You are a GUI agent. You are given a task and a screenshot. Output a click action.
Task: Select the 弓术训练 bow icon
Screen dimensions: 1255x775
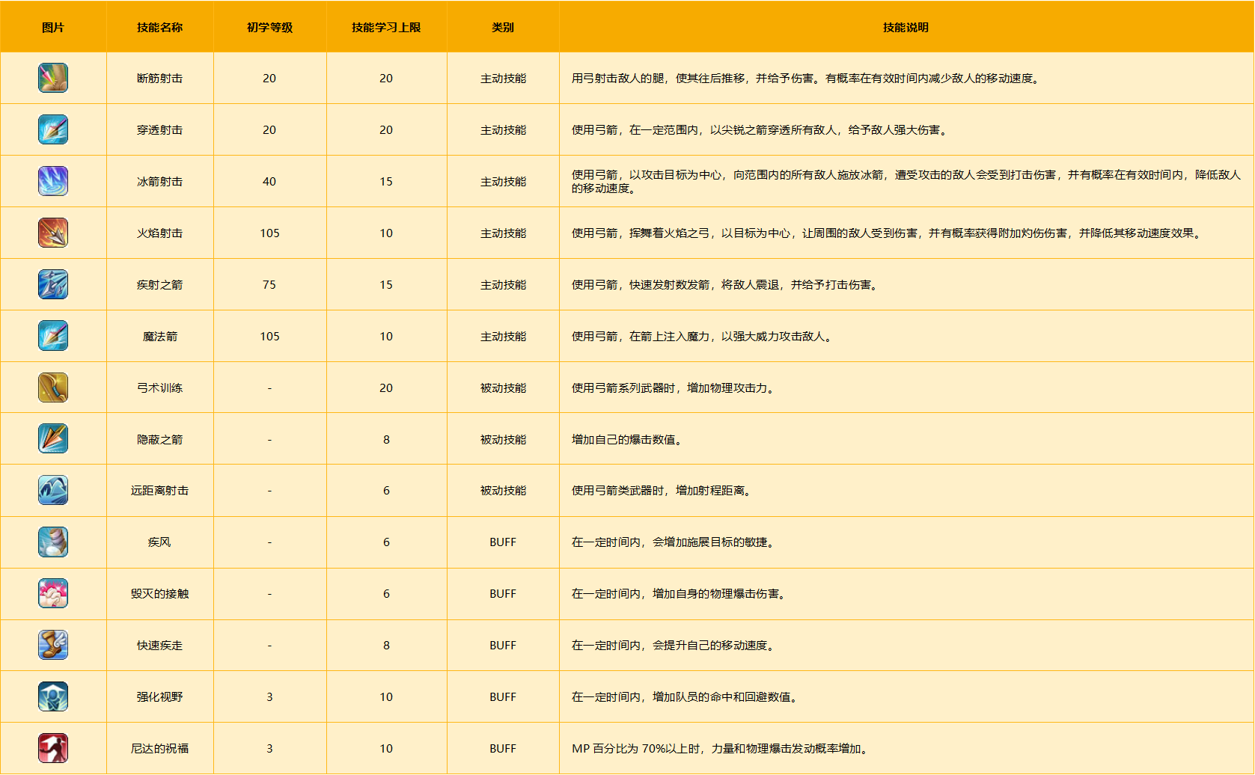pyautogui.click(x=53, y=387)
